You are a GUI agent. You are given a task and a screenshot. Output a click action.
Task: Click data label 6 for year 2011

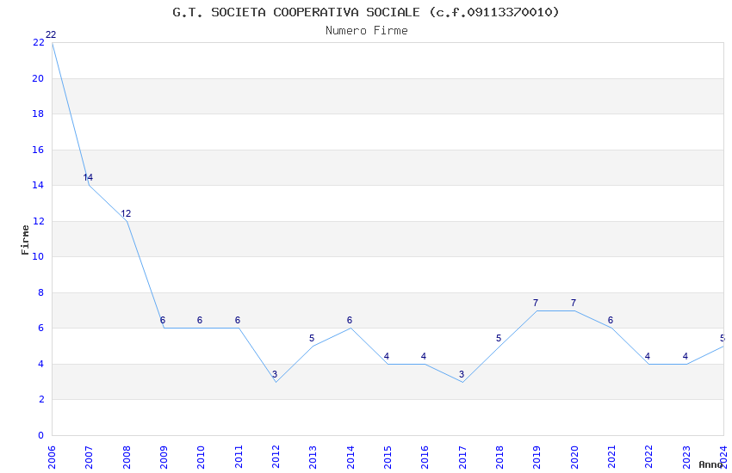pyautogui.click(x=238, y=320)
